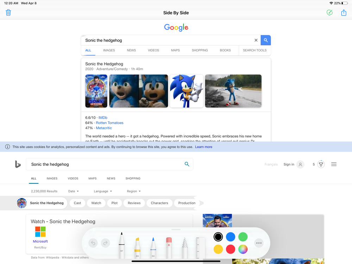Choose the blue color swatch
This screenshot has height=264, width=352.
231,237
